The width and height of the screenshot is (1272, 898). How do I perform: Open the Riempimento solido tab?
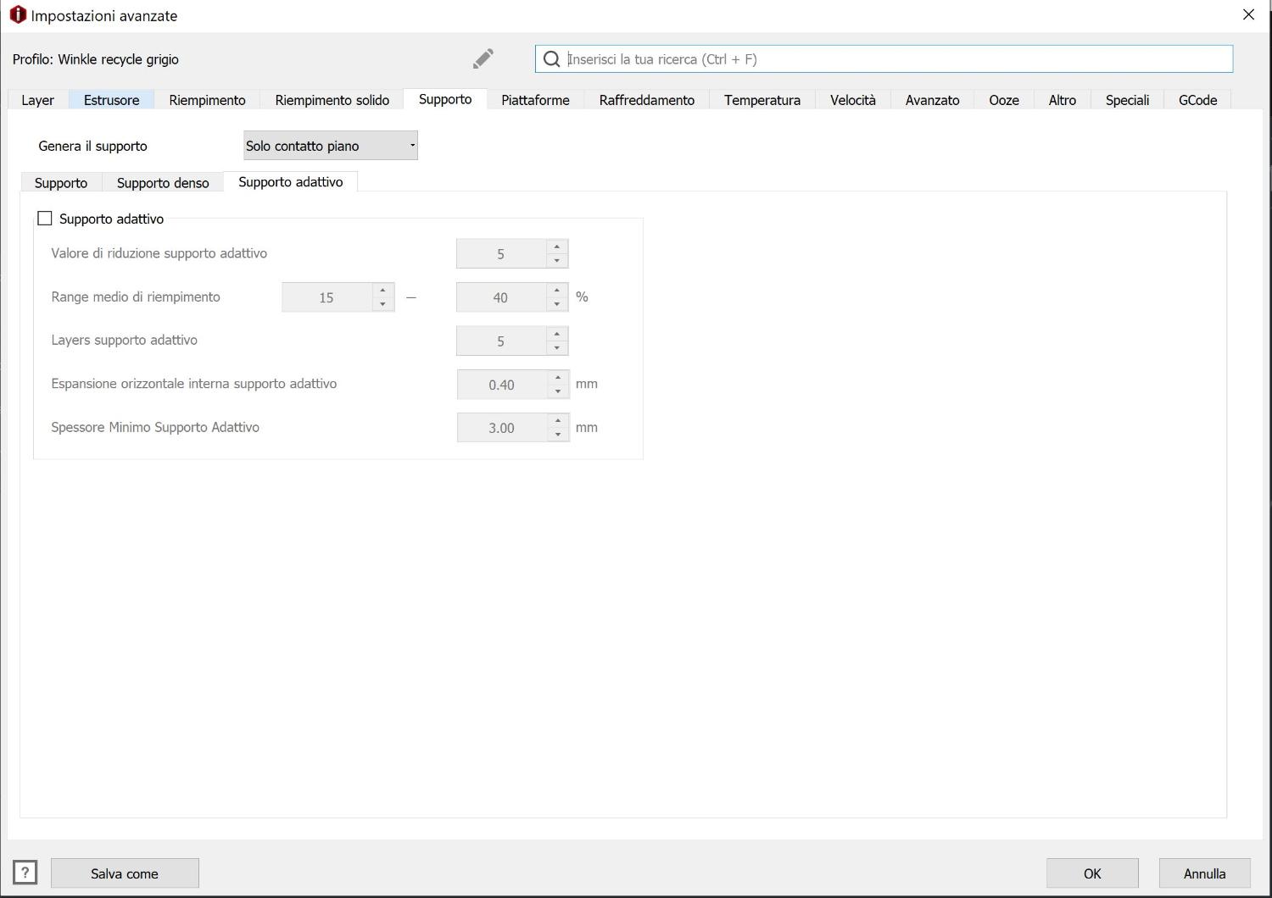click(x=332, y=100)
